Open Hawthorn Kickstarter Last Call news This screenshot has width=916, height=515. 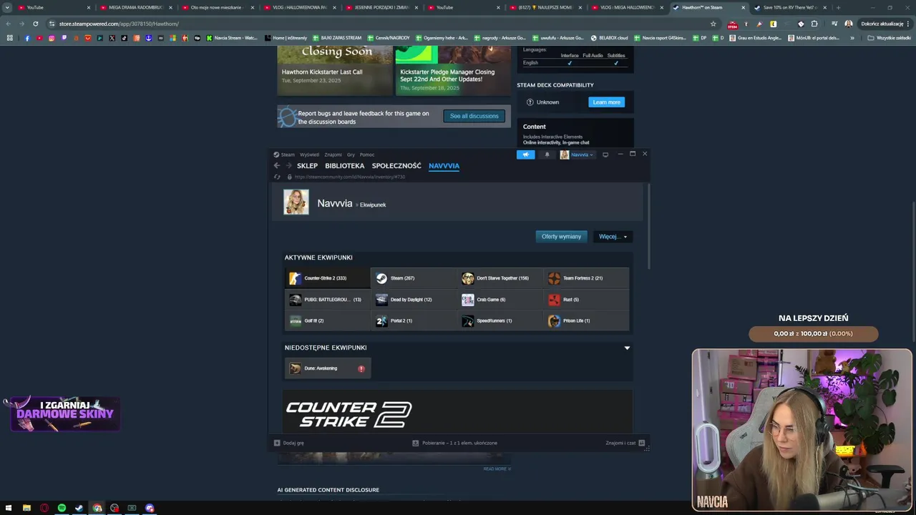tap(335, 70)
